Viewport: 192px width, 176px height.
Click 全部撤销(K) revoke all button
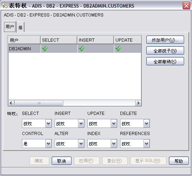[165, 61]
